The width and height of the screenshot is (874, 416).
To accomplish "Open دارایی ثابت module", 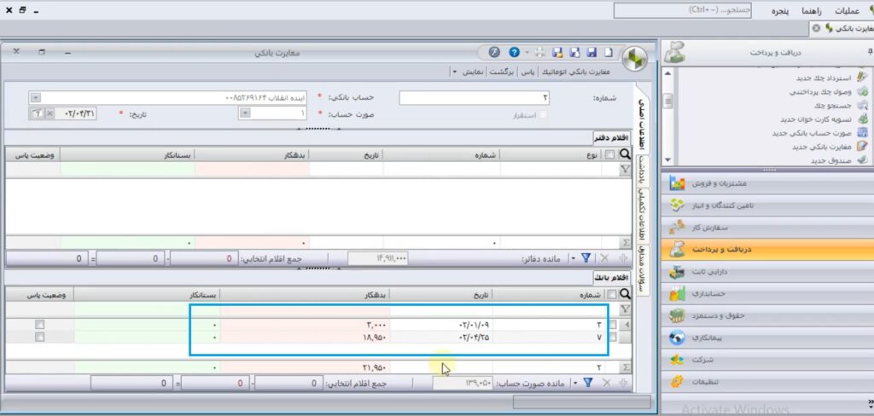I will pos(768,272).
